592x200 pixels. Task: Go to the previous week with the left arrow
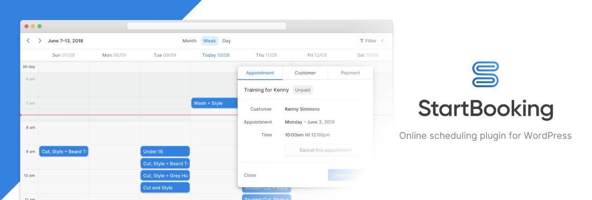coord(28,41)
